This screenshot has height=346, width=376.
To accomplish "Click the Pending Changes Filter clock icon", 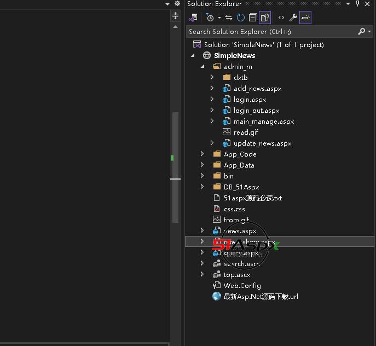I will tap(210, 18).
